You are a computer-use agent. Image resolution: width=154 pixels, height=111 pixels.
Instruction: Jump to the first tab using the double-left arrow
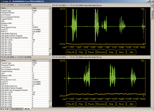1,109
